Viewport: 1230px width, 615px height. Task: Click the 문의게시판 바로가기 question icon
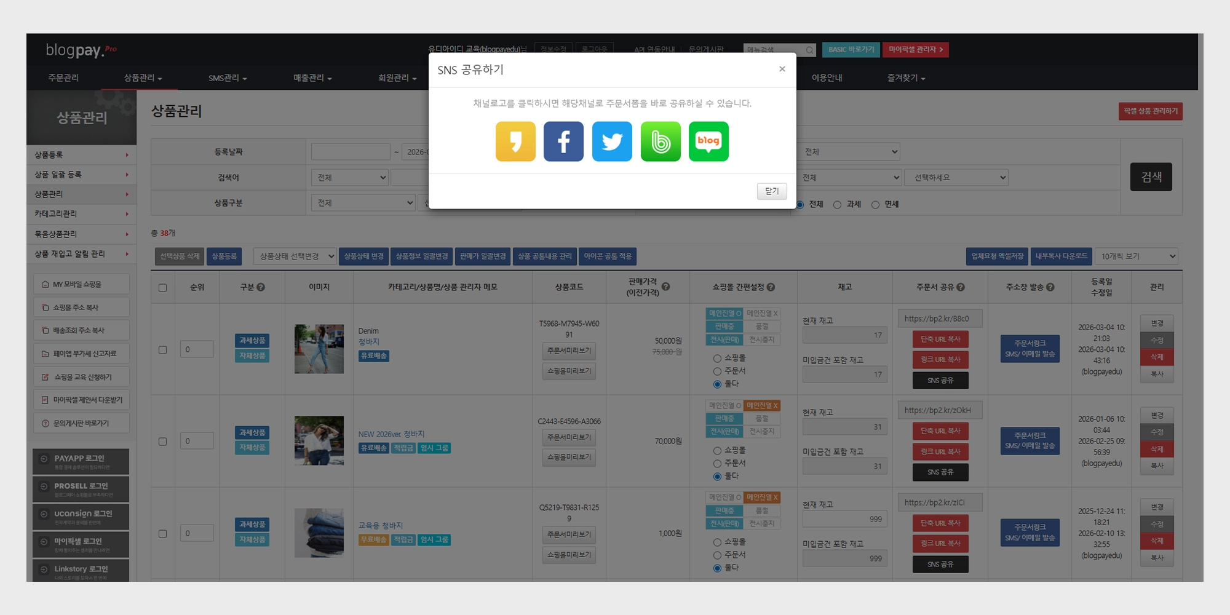(x=45, y=423)
